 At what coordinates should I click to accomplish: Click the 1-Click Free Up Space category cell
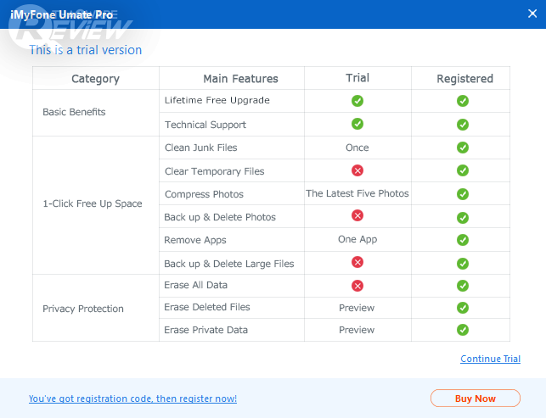(x=93, y=204)
